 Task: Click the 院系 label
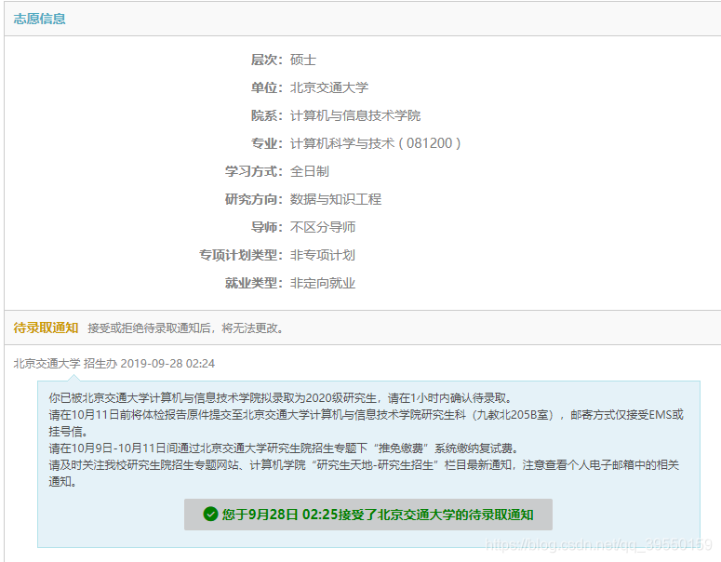coord(267,115)
